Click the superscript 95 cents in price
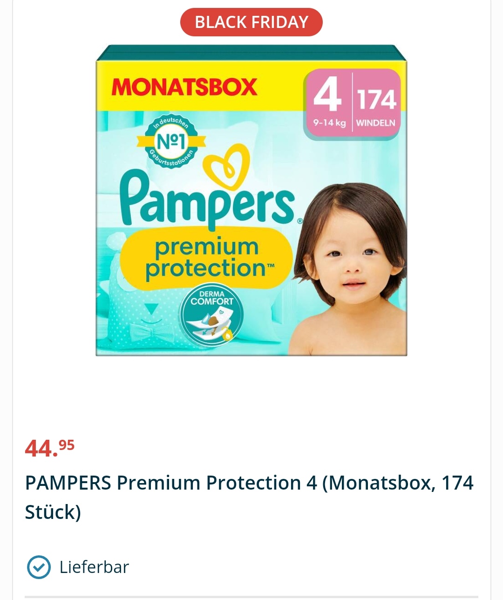 pyautogui.click(x=67, y=445)
